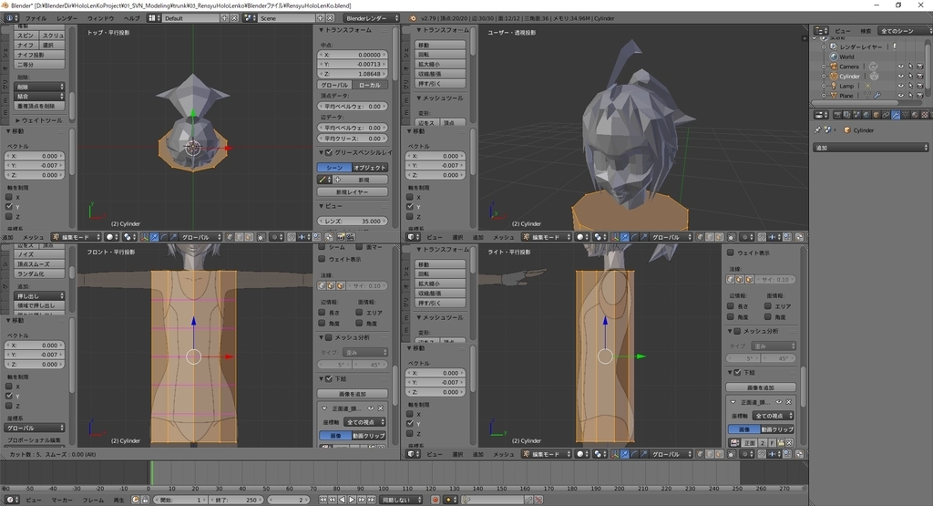Check the X axis constraint in top view panel
Viewport: 933px width, 506px height.
pyautogui.click(x=9, y=197)
